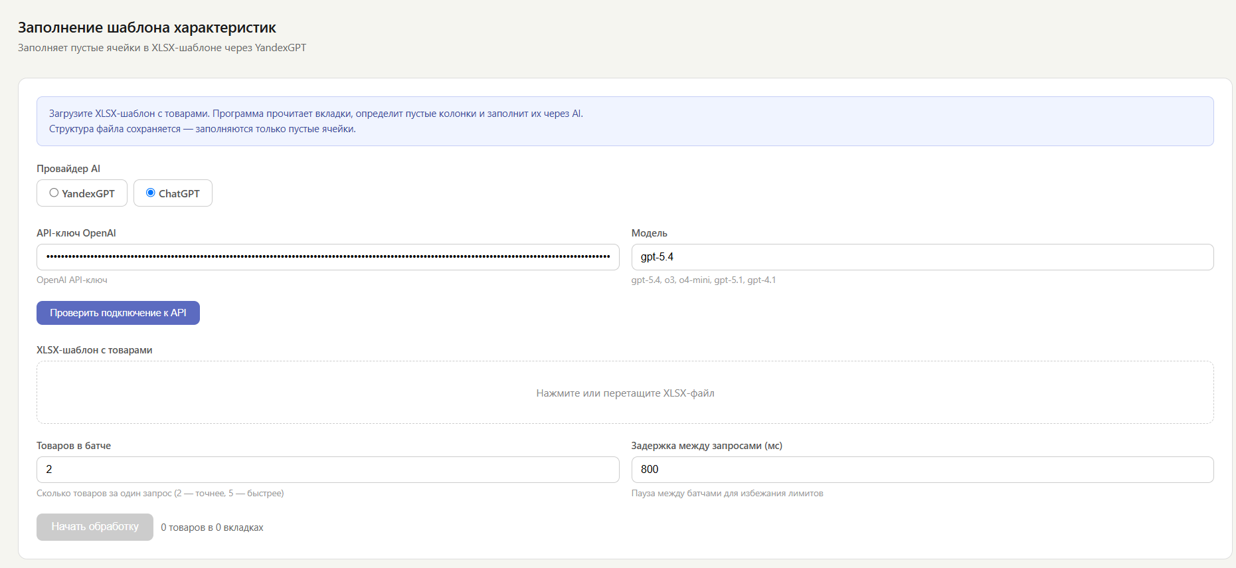1236x568 pixels.
Task: Click the Задержка между запросами field
Action: [x=922, y=470]
